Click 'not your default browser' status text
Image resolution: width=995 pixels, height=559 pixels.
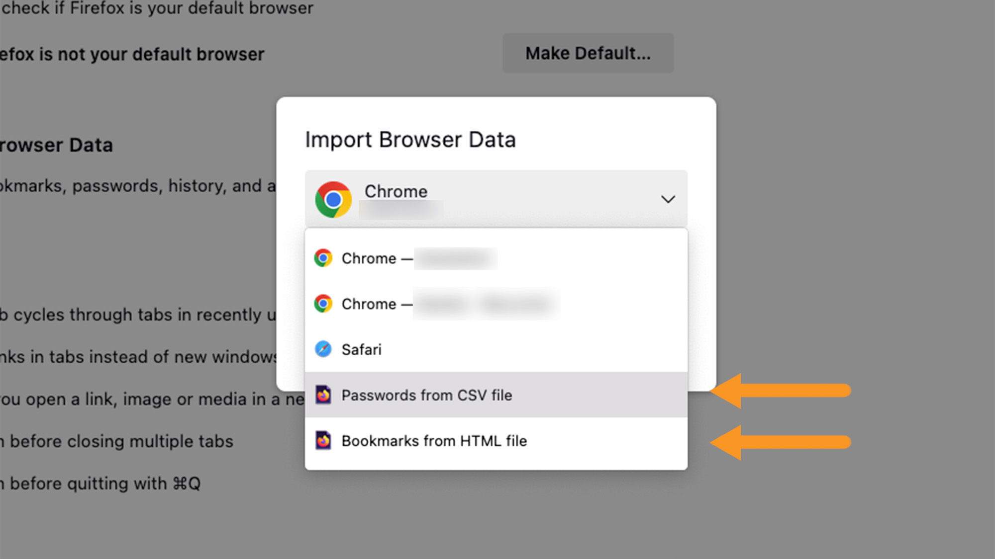(132, 54)
